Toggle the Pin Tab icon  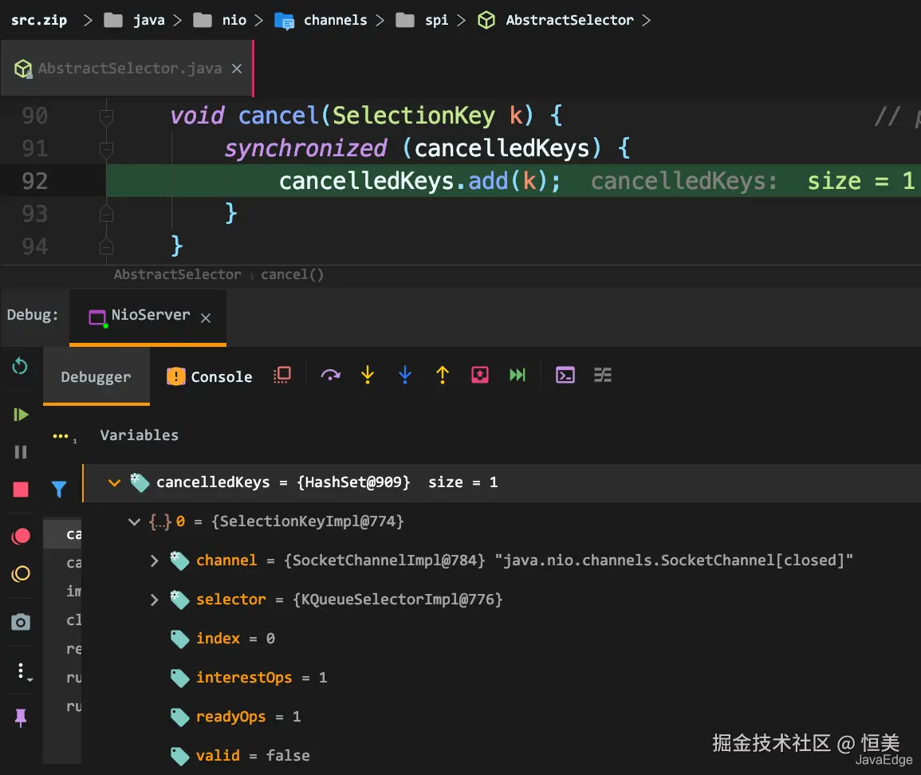point(21,718)
